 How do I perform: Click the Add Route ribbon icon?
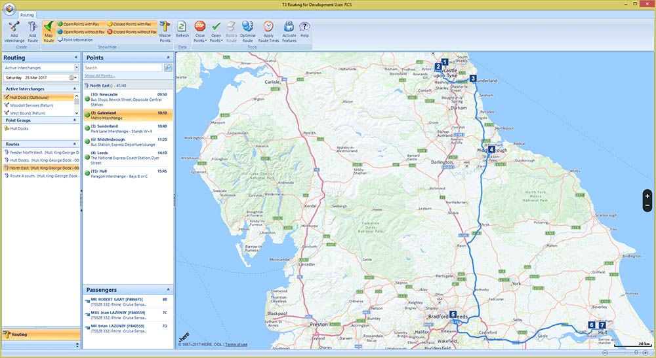(33, 31)
